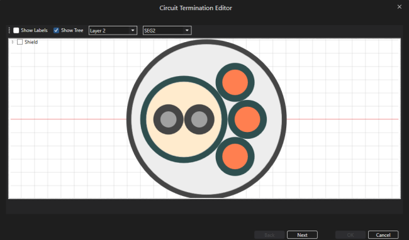Expand the Shield tree node
Screen dimensions: 409x240
pyautogui.click(x=13, y=42)
